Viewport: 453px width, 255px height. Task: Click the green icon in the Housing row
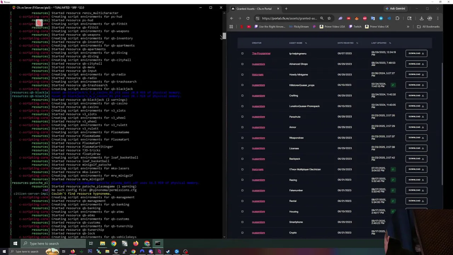[x=393, y=211]
